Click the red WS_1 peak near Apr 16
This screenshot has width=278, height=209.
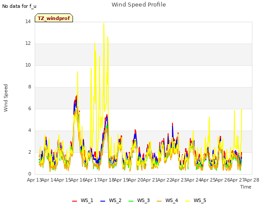76,96
